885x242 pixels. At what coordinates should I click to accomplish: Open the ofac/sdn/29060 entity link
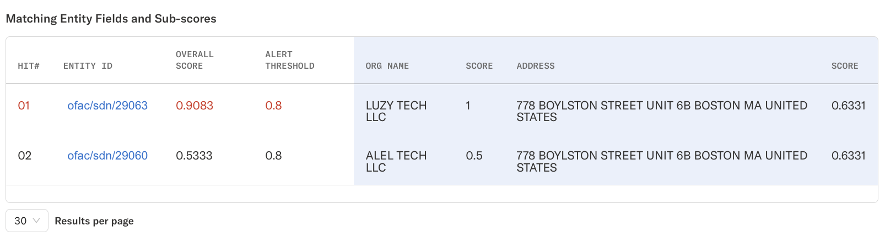click(107, 156)
